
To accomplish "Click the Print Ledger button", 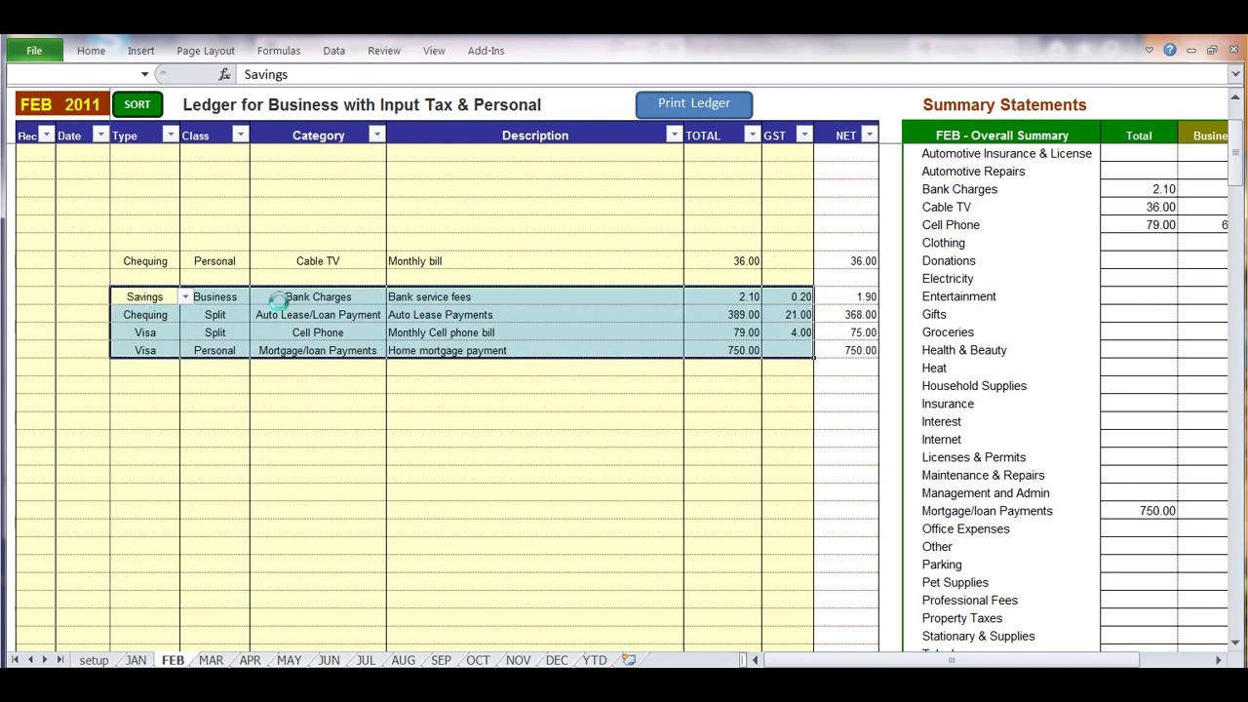I will tap(694, 103).
